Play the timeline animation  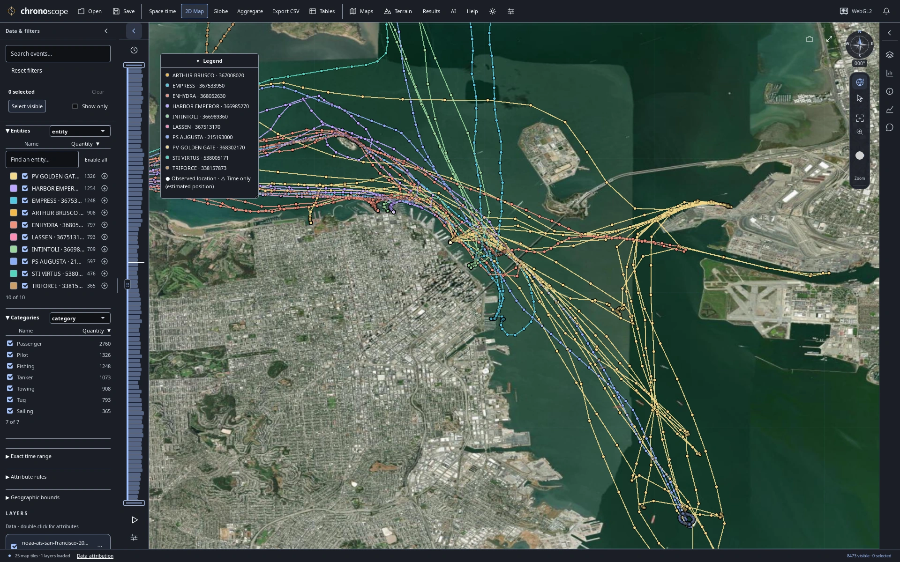[x=135, y=520]
